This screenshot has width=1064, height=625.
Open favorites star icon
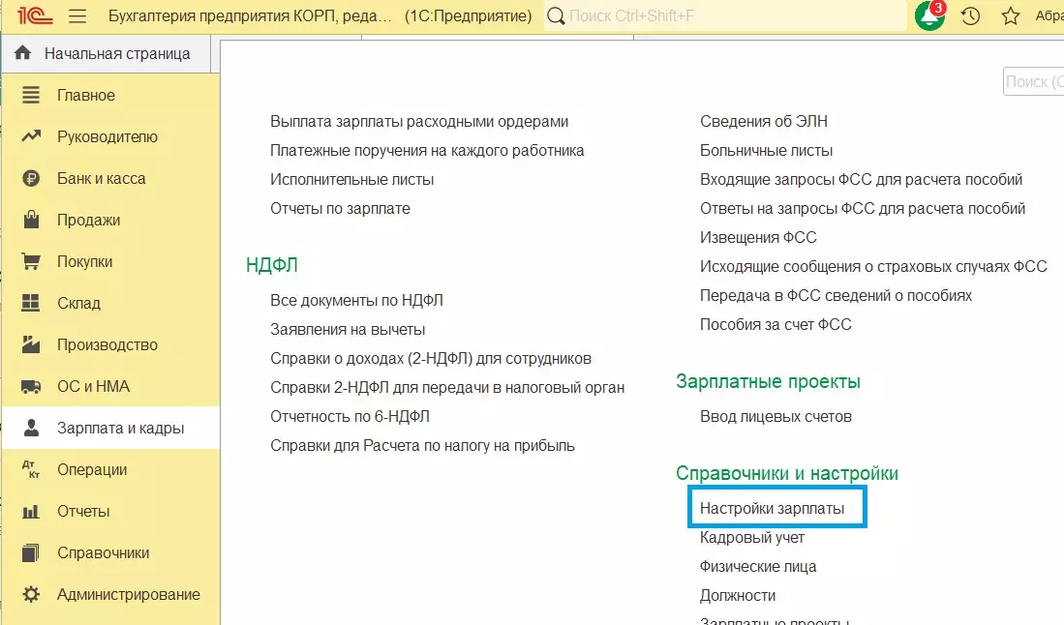pyautogui.click(x=1011, y=15)
